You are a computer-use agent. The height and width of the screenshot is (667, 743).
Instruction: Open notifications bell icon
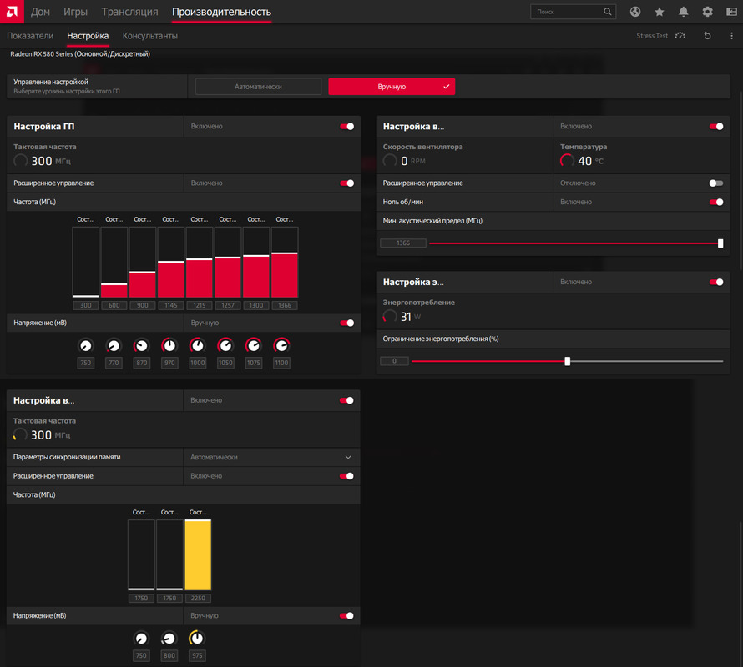683,12
